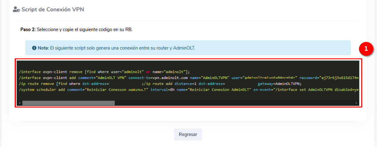
Task: Click the "/system scheduler add" line in script
Action: 41,90
